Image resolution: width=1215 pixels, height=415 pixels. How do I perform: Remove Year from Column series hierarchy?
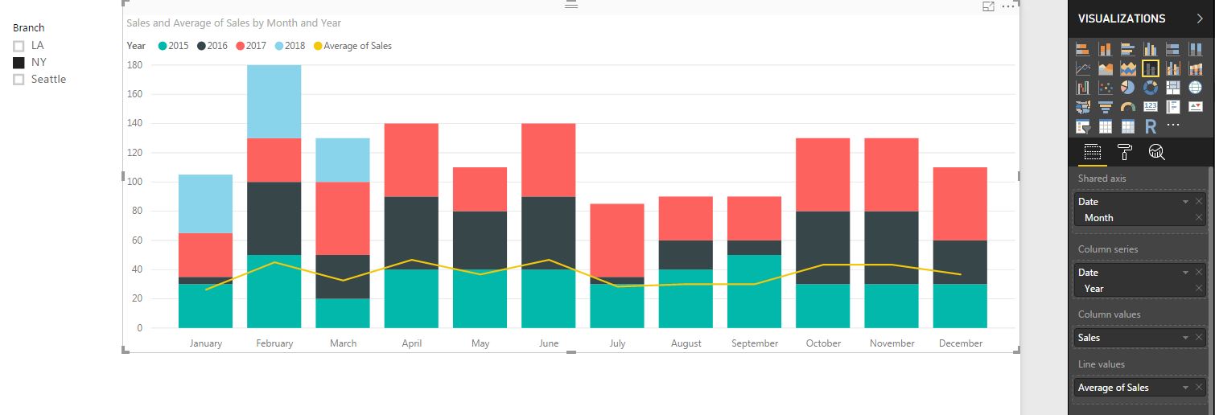click(1199, 289)
